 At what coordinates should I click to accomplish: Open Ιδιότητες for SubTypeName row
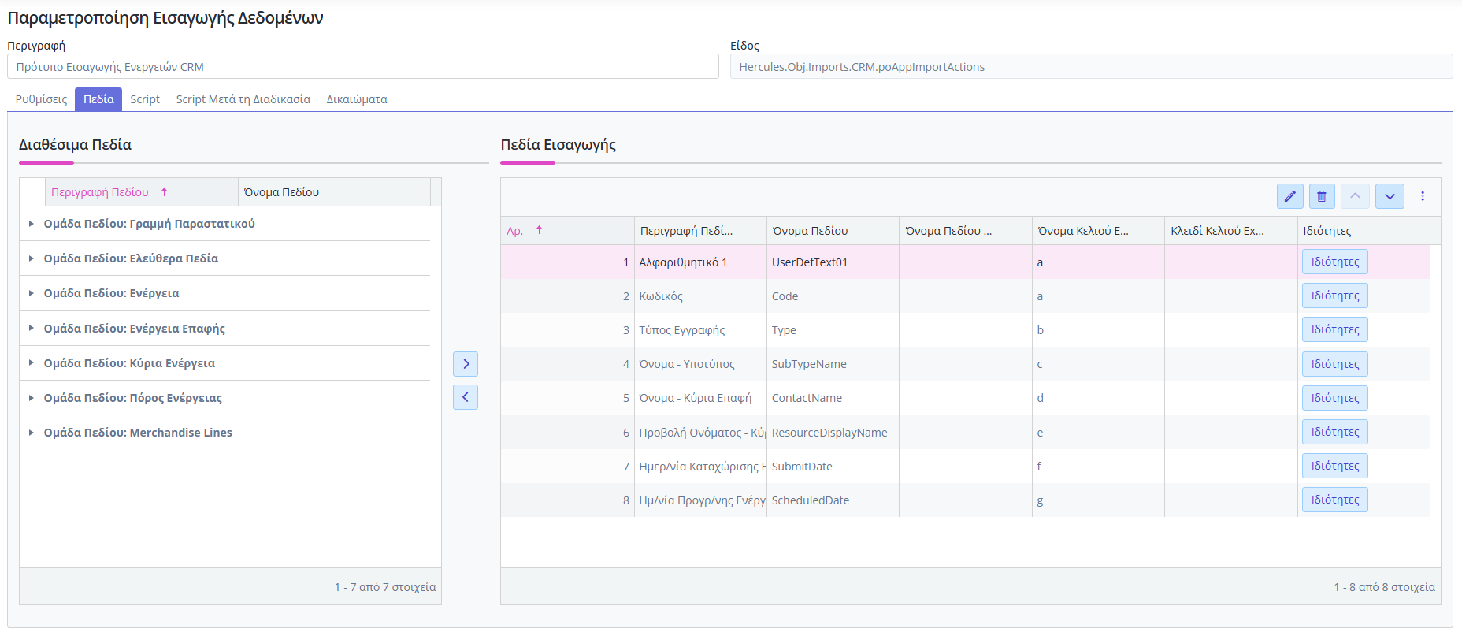click(x=1335, y=364)
